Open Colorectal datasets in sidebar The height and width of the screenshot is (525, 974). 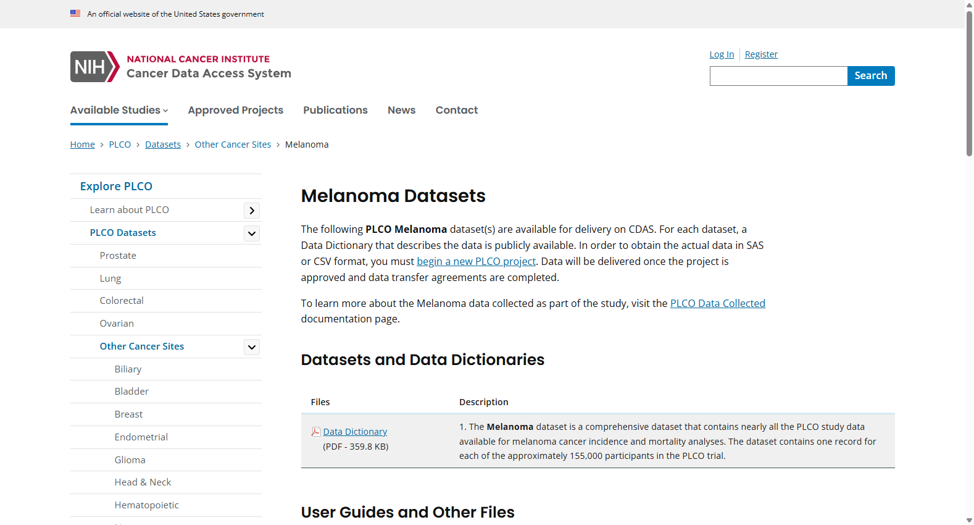[x=122, y=301]
